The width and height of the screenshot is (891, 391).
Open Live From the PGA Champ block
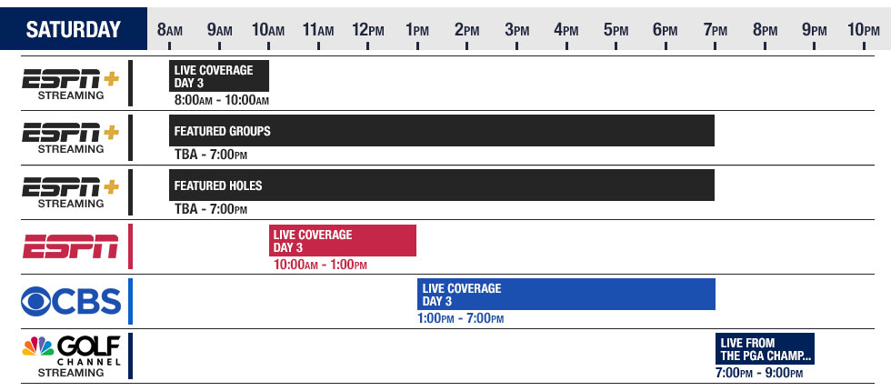coord(766,349)
